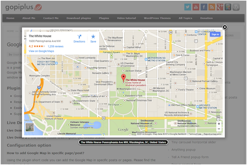
Task: Zoom out on the map
Action: [x=219, y=129]
